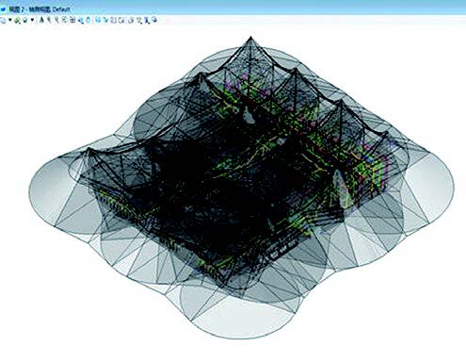Screen dimensions: 466x363
Task: Go to View Next blue arrow
Action: click(x=105, y=21)
